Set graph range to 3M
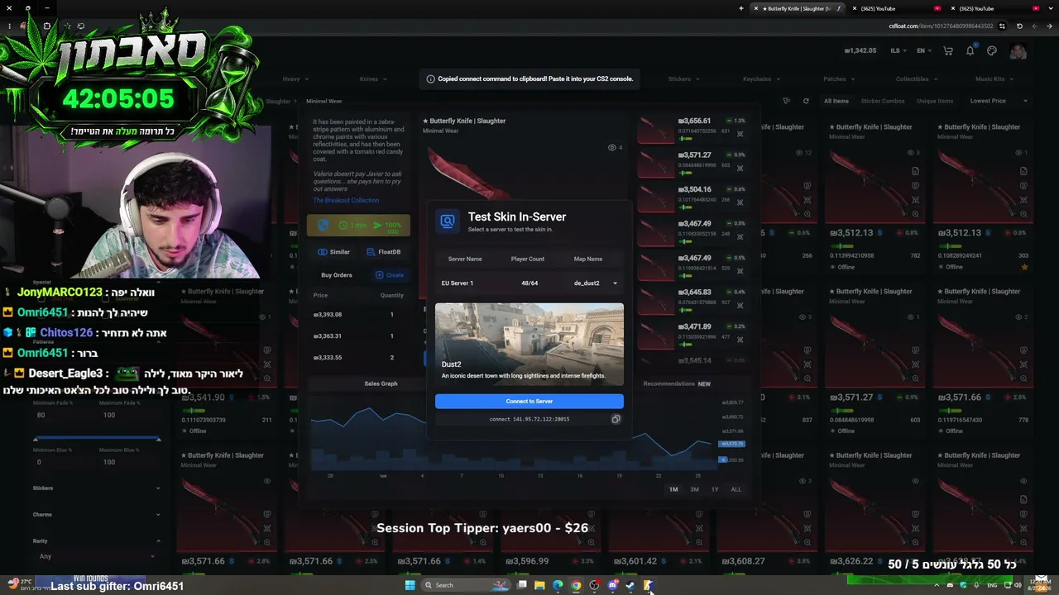 tap(694, 489)
